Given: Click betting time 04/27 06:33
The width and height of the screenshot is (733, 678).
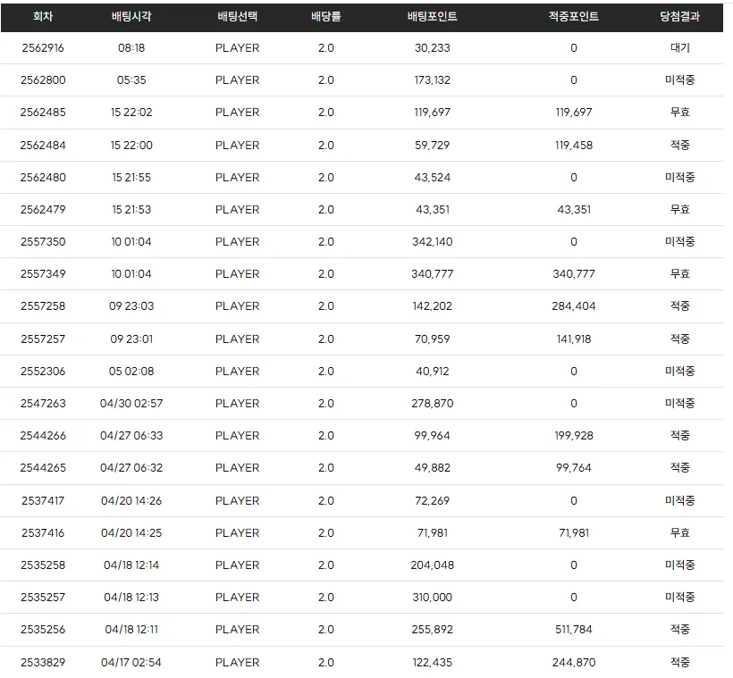Looking at the screenshot, I should click(x=131, y=436).
